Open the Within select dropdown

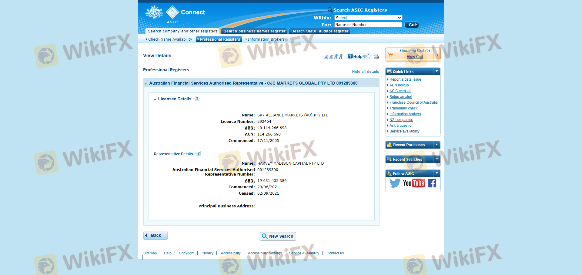coord(368,18)
